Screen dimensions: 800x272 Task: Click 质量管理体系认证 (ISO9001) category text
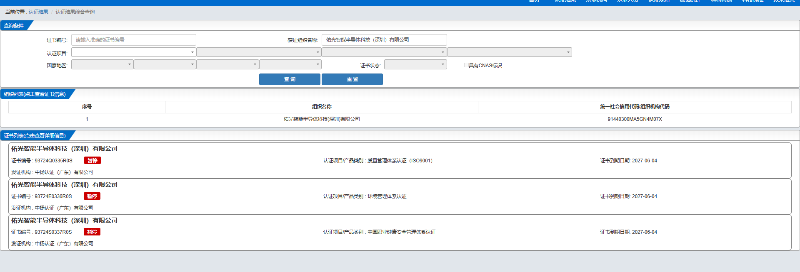[x=400, y=161]
